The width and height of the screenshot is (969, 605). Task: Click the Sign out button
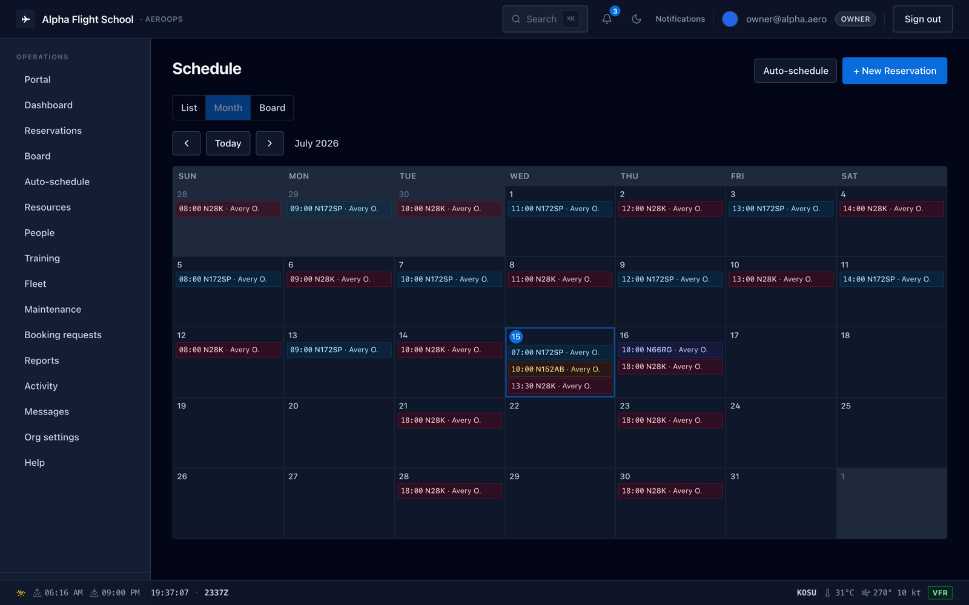click(x=922, y=19)
